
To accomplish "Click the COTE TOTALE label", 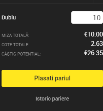I will tap(16, 45).
